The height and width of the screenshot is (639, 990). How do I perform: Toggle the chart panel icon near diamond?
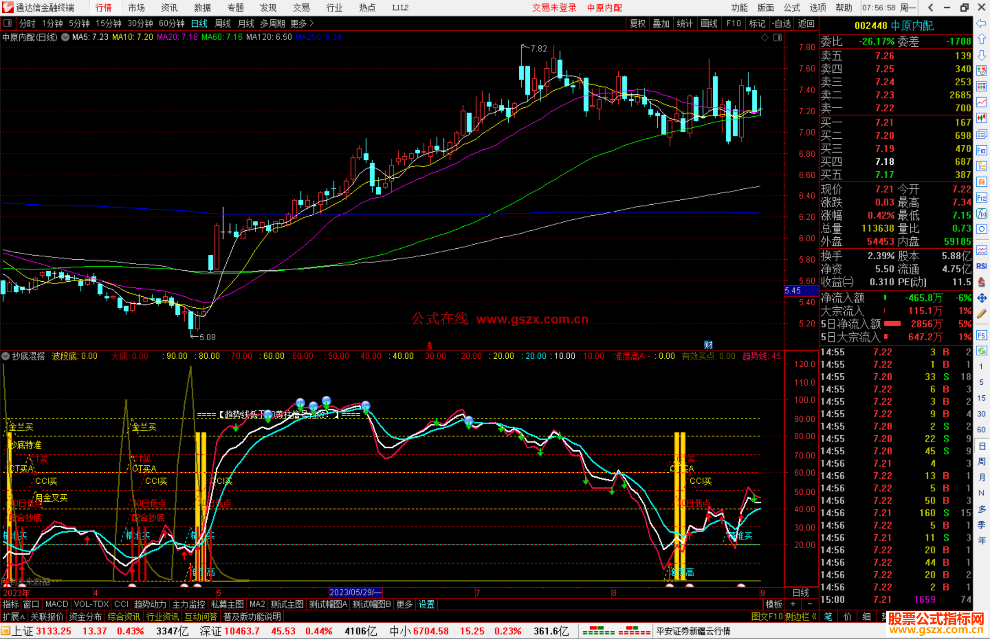coord(777,38)
